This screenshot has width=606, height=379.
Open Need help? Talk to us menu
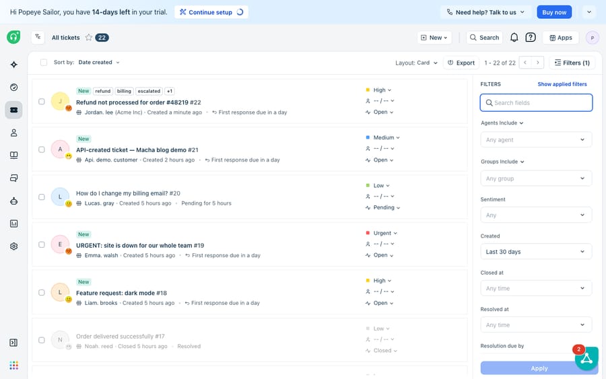(x=485, y=12)
